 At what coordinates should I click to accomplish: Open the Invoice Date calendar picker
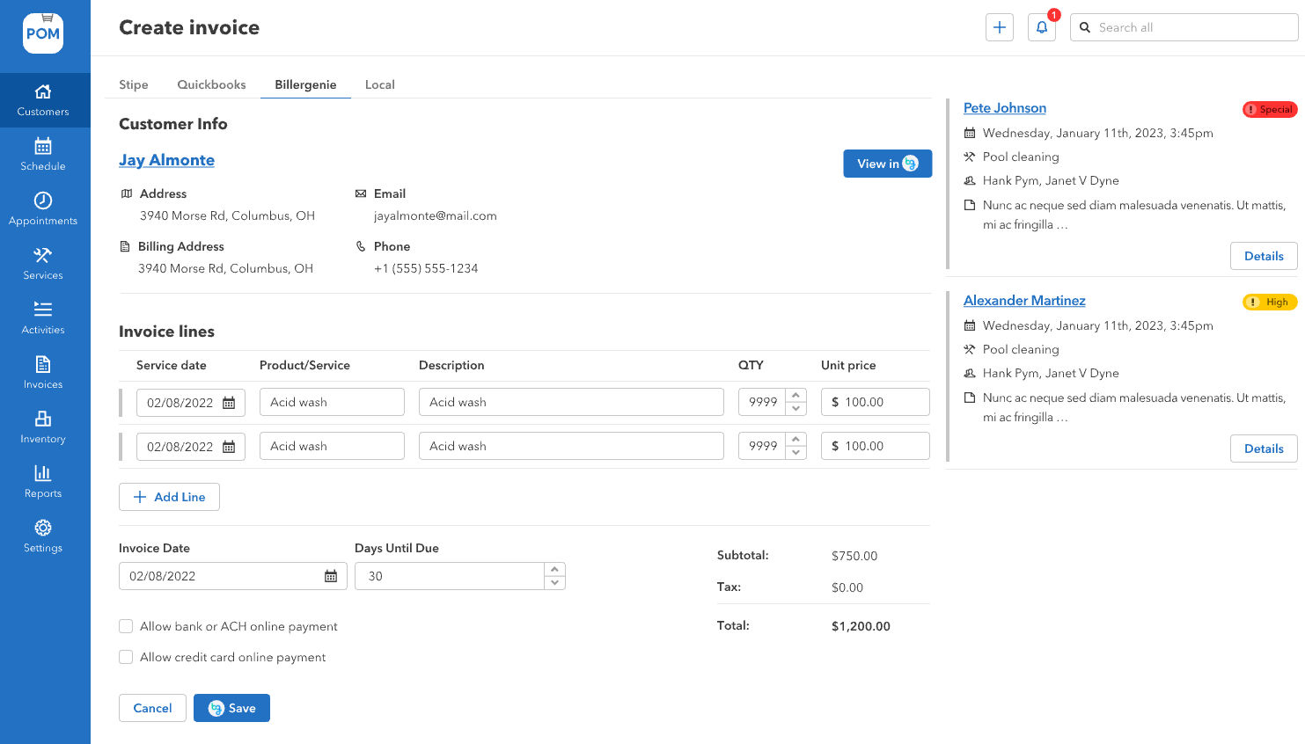[x=331, y=575]
